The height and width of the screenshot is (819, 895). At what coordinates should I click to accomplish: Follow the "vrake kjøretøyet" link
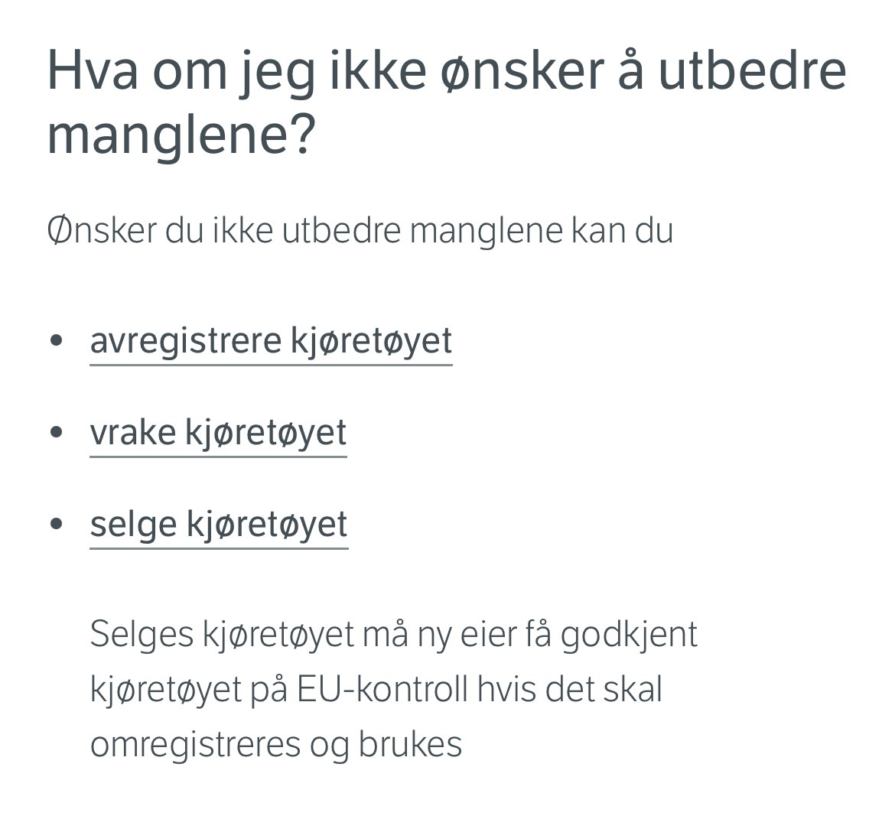(x=218, y=434)
